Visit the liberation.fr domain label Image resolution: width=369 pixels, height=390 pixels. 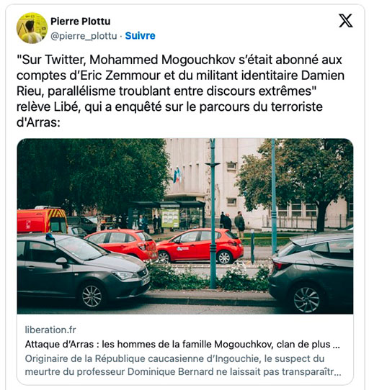pos(50,330)
